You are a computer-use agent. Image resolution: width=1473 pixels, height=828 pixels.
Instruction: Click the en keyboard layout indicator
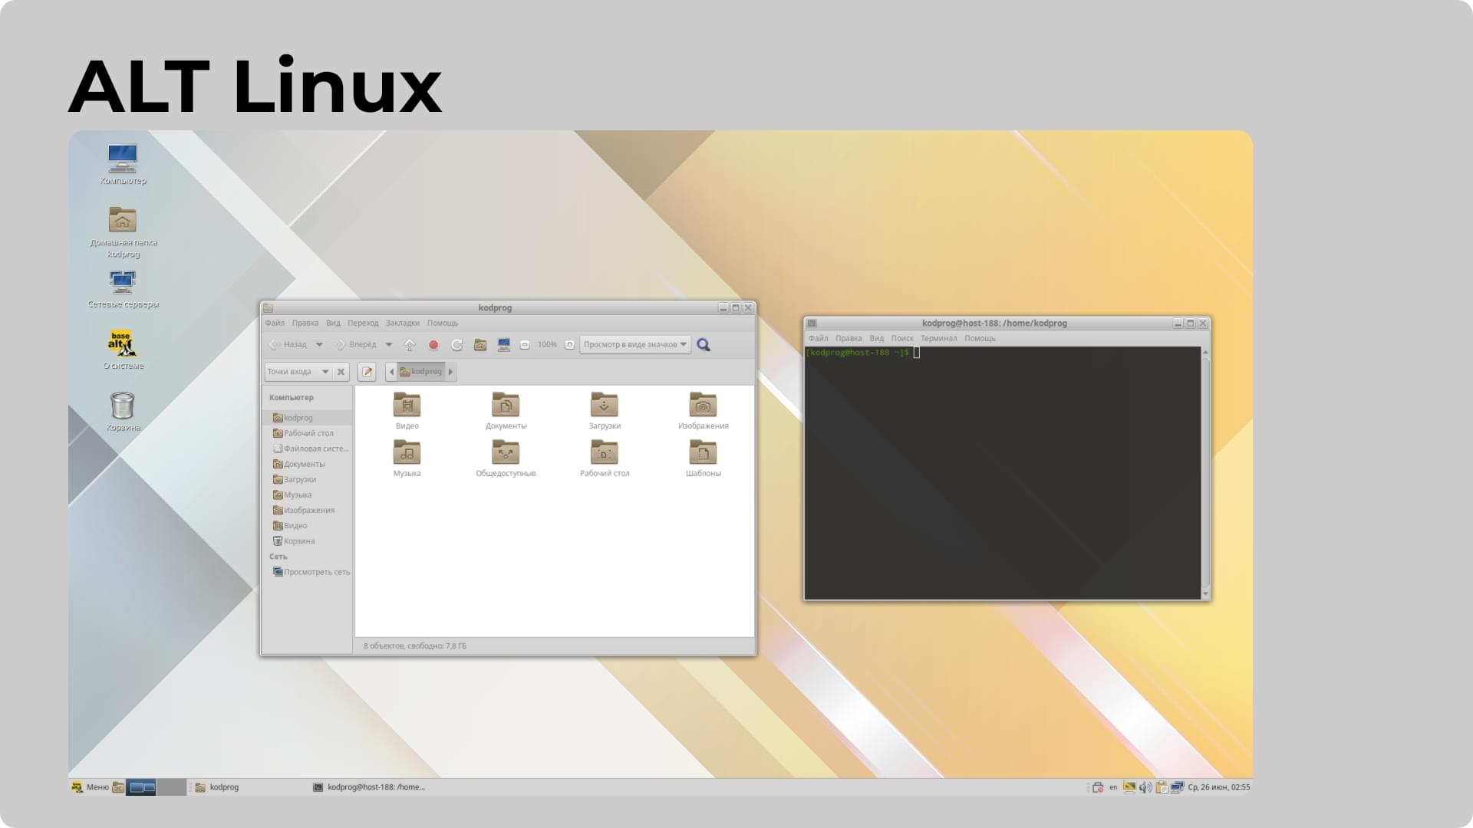coord(1113,787)
